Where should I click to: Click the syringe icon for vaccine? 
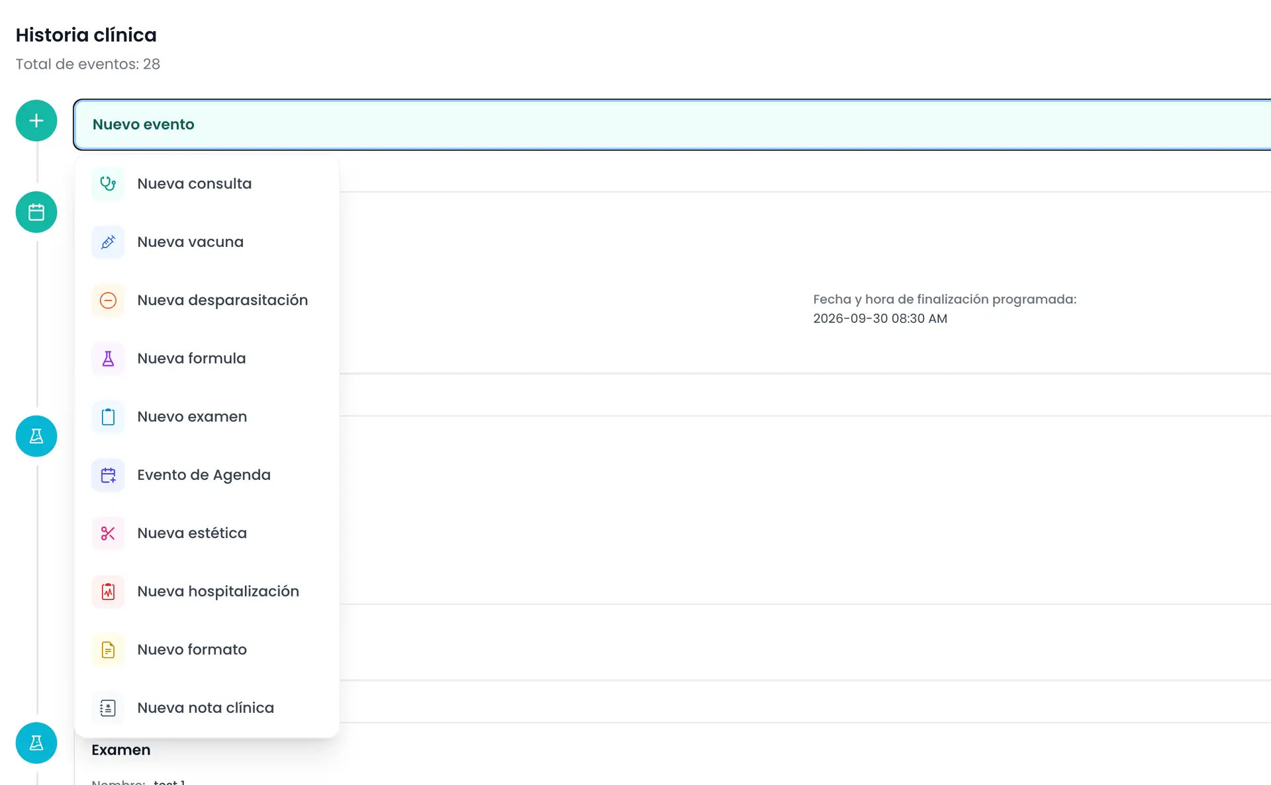pos(108,242)
